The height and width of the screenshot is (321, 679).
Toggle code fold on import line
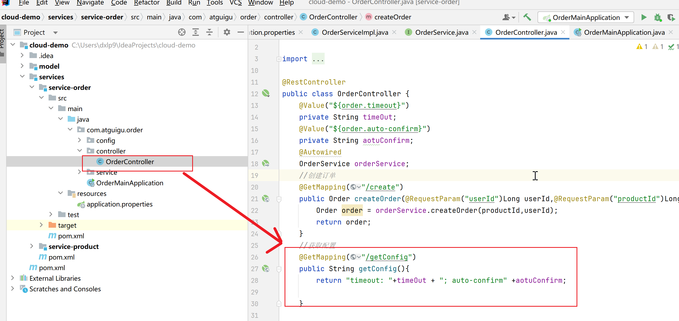[x=279, y=59]
